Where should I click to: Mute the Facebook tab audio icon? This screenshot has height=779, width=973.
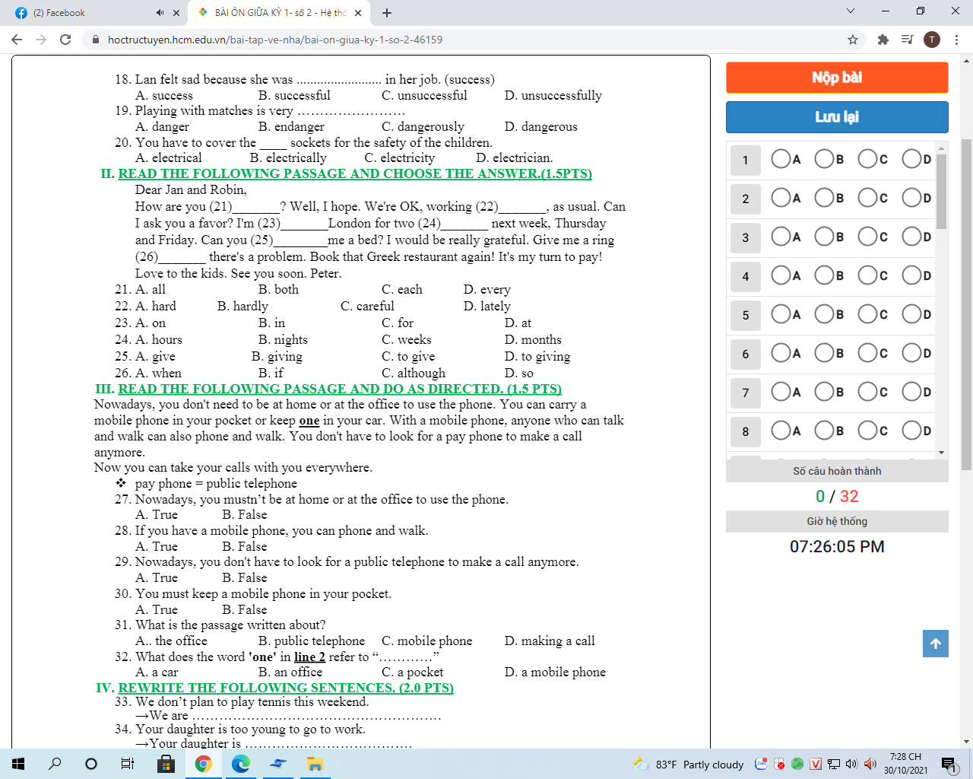click(x=160, y=13)
